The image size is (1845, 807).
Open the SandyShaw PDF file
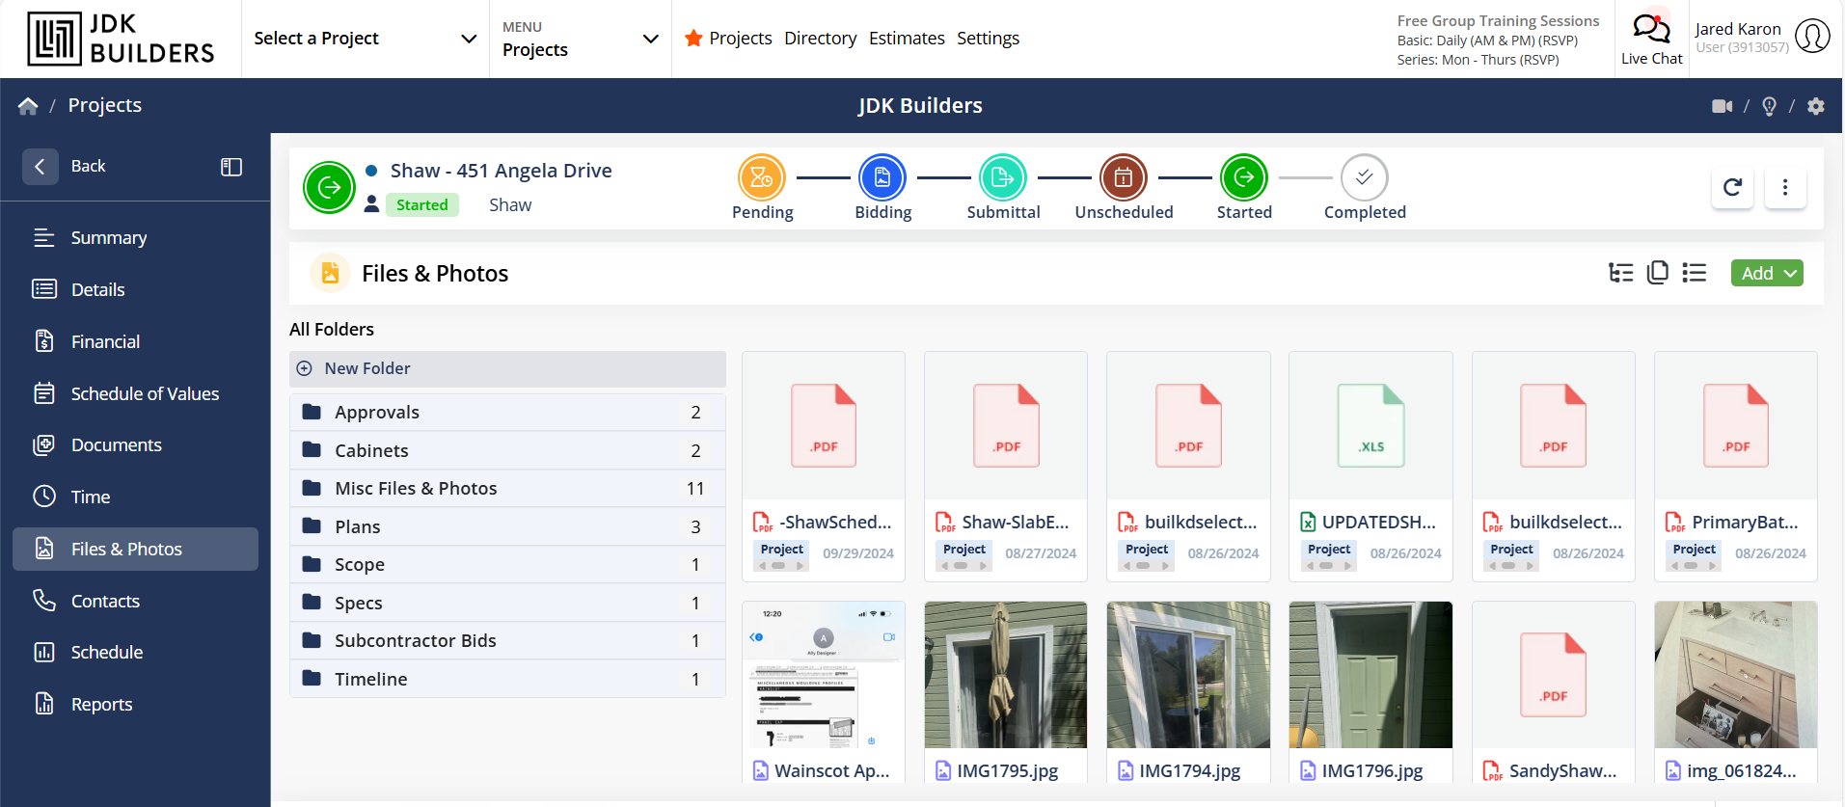coord(1553,675)
